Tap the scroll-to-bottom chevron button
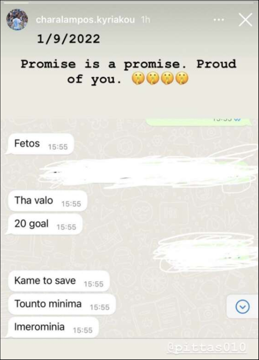Screen dimensions: 259x360 click(x=242, y=307)
